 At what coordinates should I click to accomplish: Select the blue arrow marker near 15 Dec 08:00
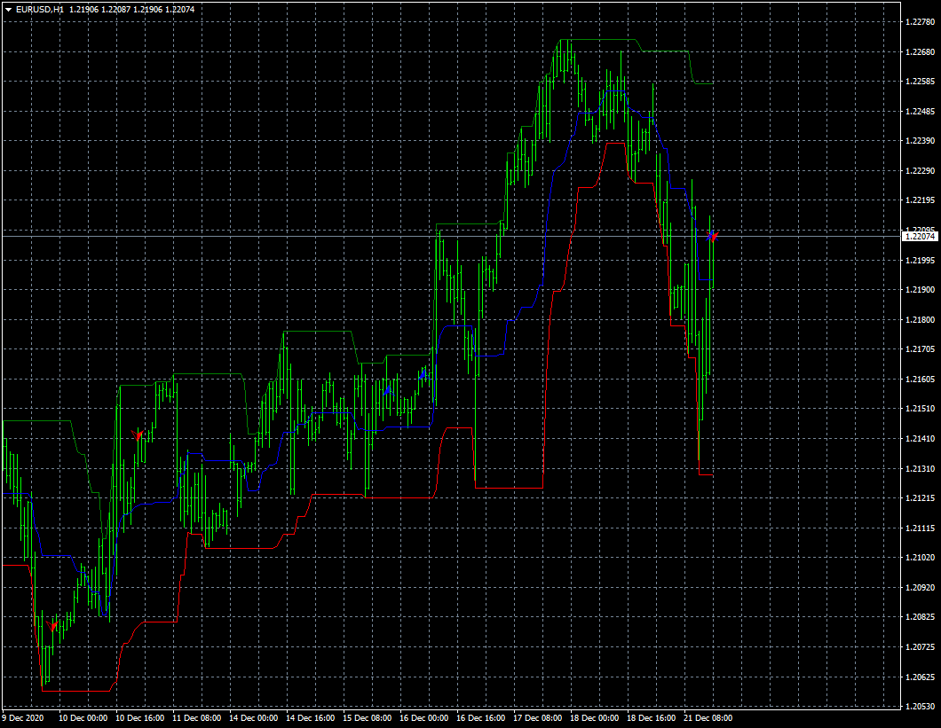tap(388, 390)
